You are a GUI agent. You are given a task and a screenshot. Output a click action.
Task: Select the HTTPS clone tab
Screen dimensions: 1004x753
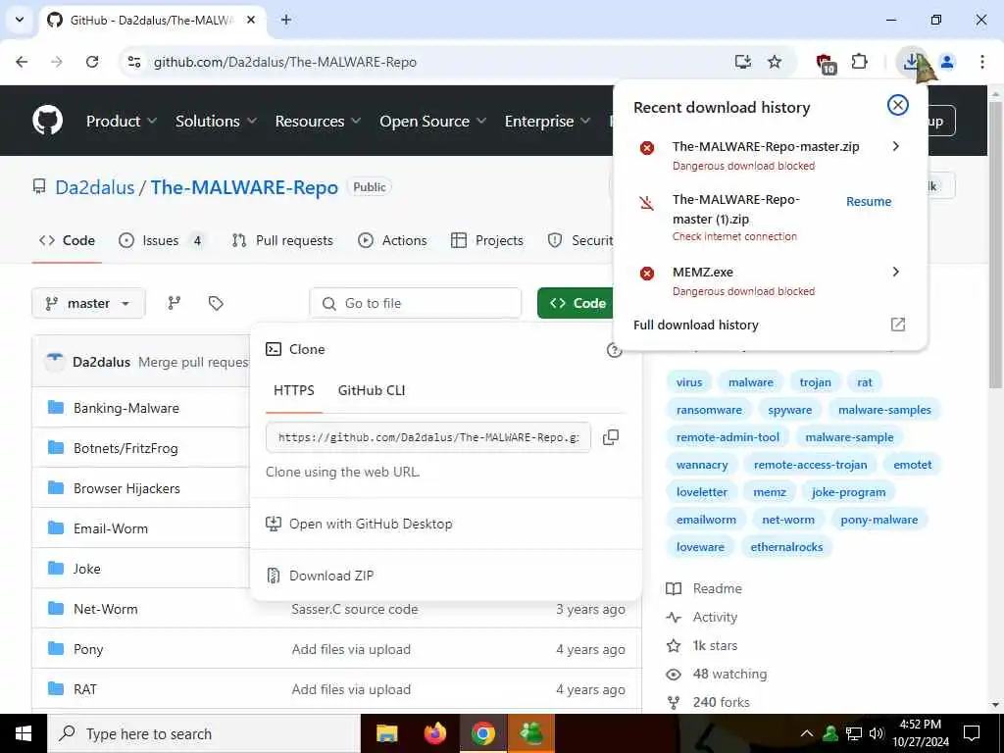tap(294, 390)
